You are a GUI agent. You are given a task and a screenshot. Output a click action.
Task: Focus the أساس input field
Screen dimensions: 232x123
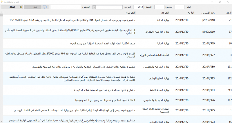point(159,7)
